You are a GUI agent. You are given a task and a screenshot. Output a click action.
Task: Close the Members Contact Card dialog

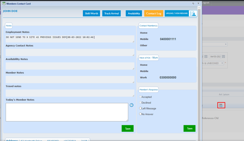(x=198, y=4)
